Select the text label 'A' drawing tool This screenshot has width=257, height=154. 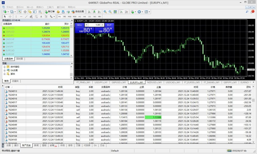pos(41,17)
